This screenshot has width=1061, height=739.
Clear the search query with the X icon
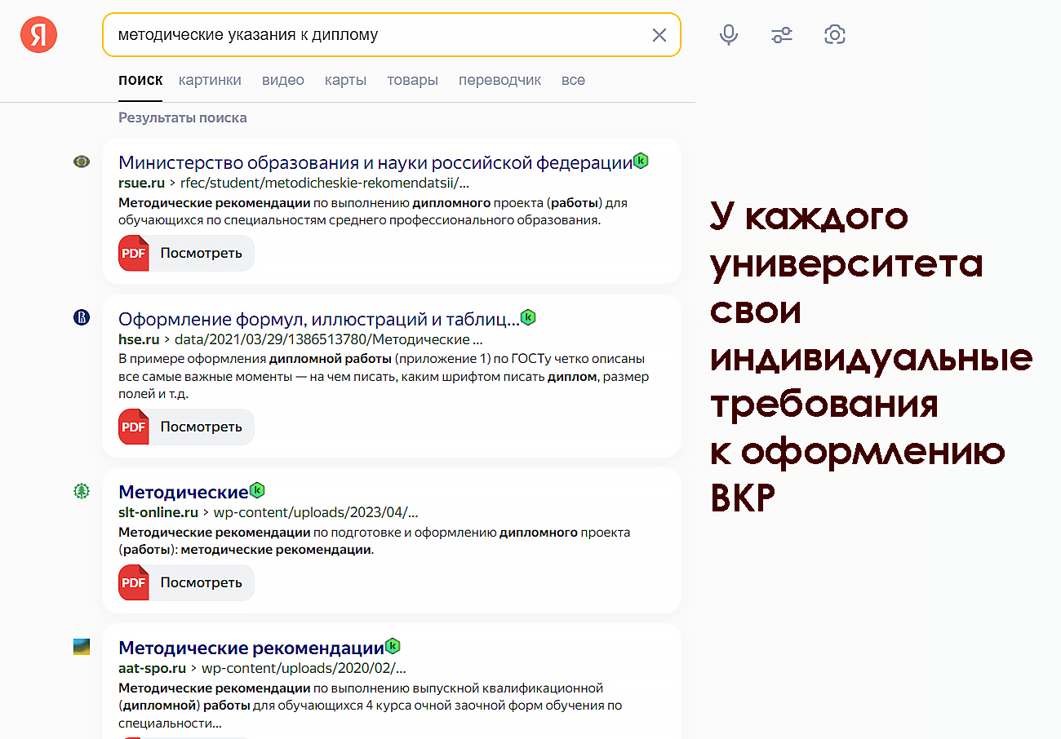pos(659,35)
